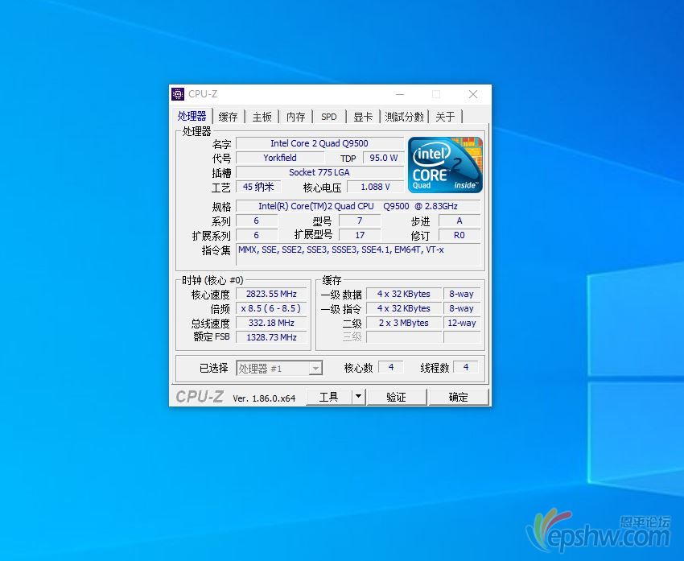Viewport: 684px width, 561px height.
Task: Click the 系列 value 6
Action: point(257,221)
